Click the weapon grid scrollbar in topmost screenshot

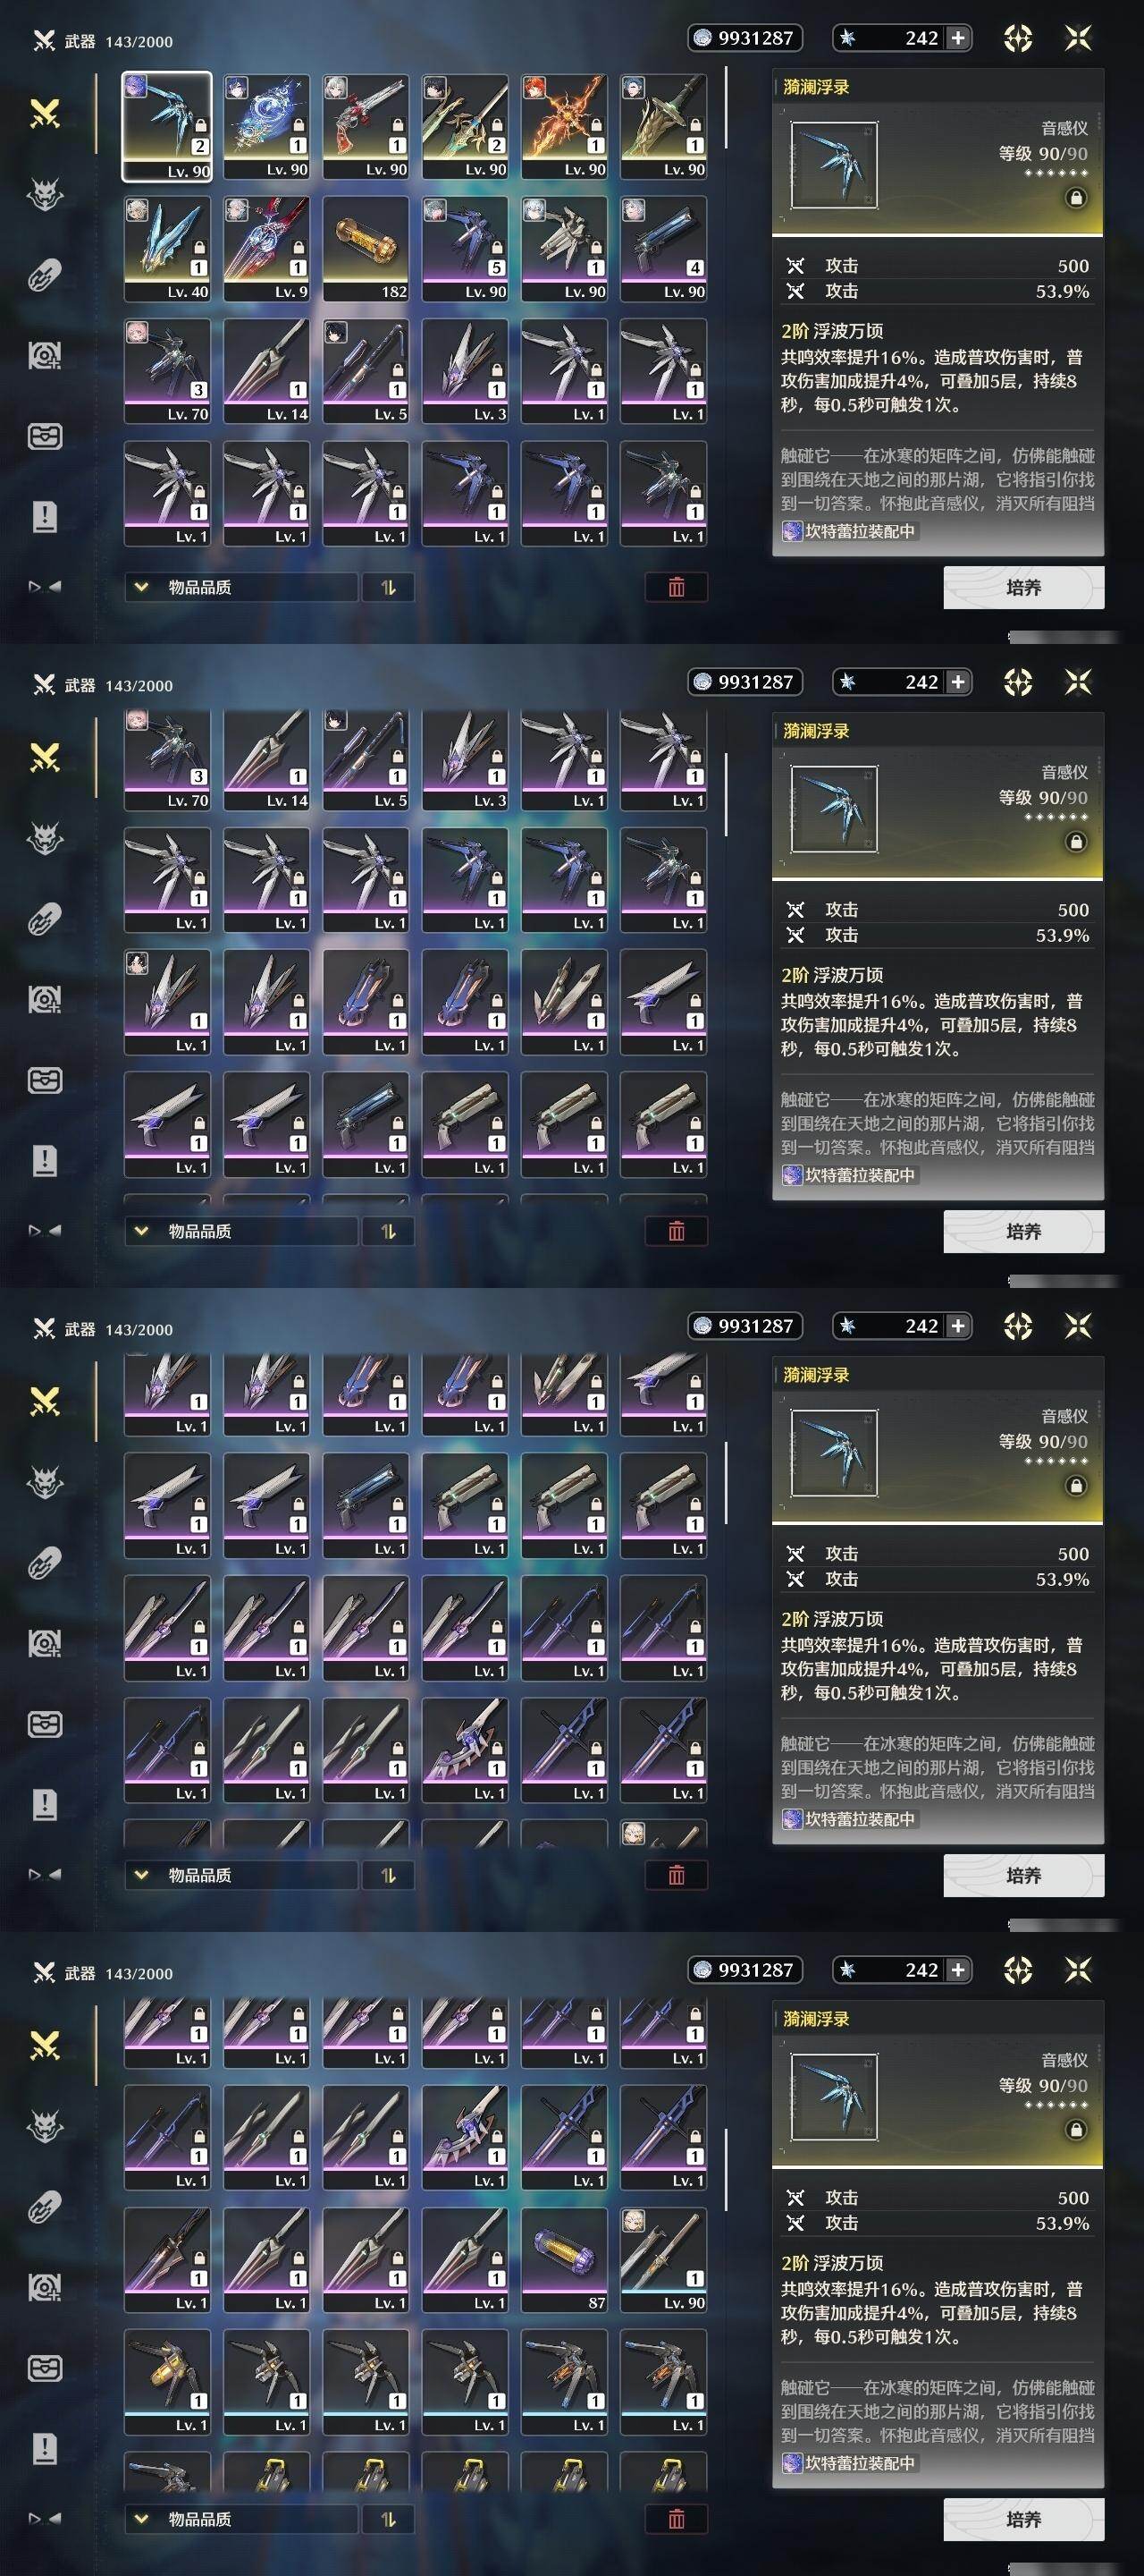pos(727,108)
